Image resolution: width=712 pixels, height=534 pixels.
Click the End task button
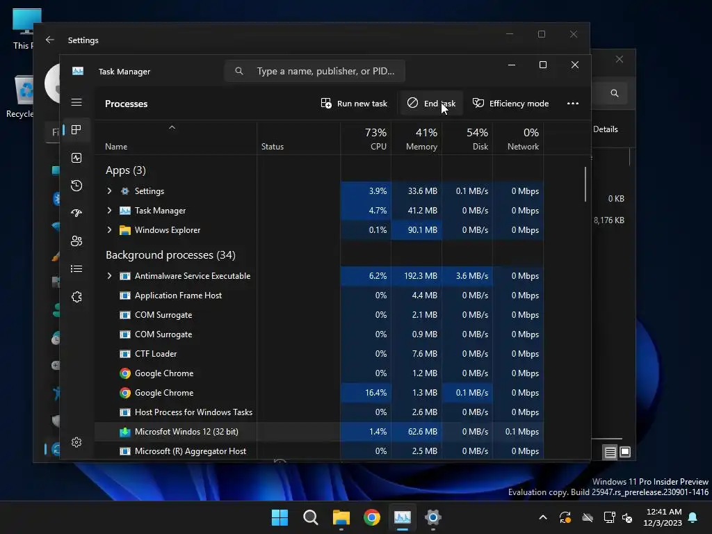click(x=431, y=104)
